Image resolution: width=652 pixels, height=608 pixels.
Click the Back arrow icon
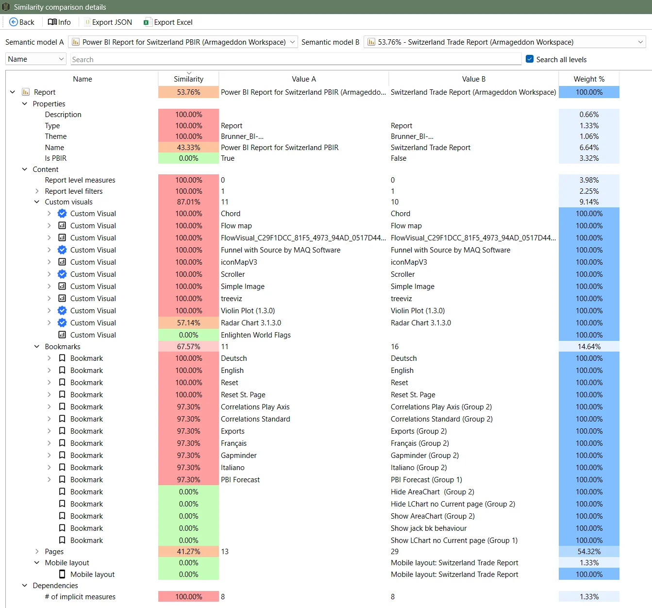pos(14,22)
